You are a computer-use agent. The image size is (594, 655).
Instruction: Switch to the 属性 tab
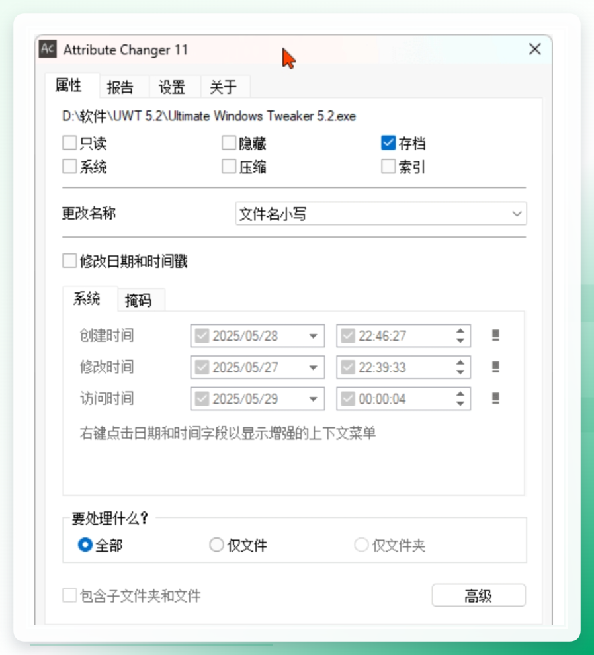point(72,85)
